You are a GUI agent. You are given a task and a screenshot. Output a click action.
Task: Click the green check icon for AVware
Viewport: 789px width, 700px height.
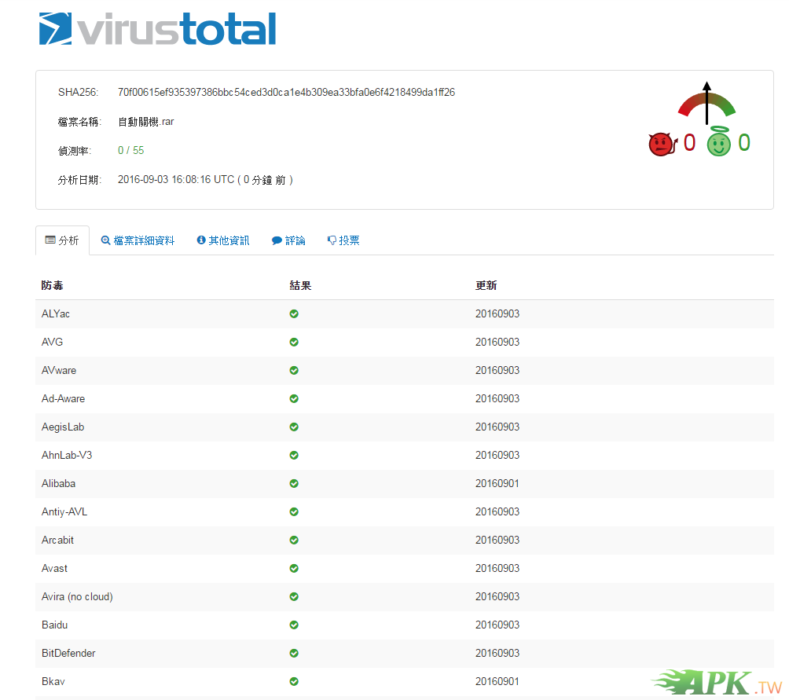294,370
